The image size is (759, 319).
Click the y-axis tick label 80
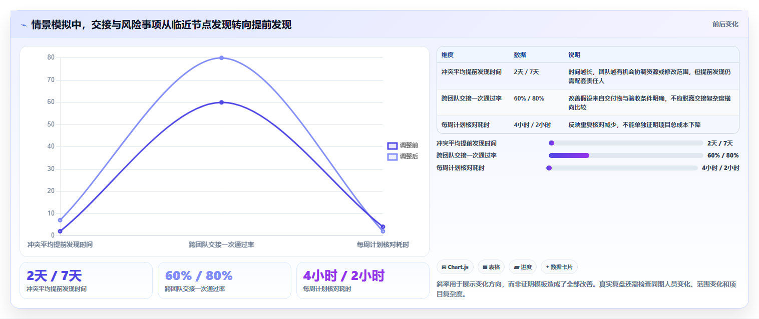51,57
